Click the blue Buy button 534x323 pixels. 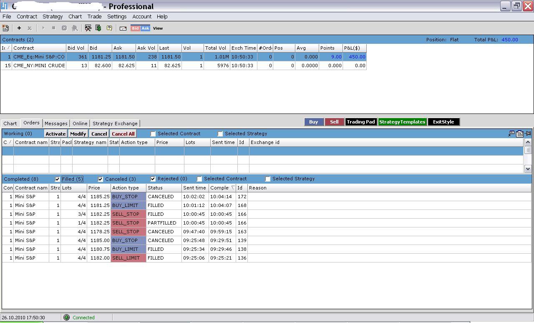click(x=314, y=122)
